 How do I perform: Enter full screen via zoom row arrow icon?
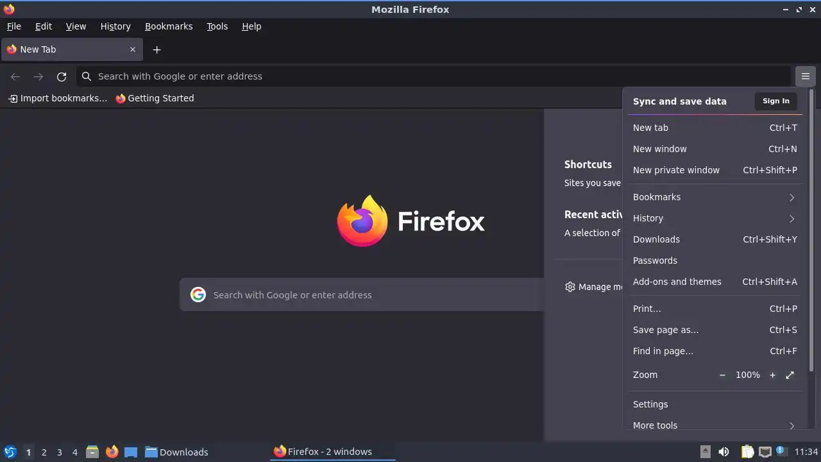pyautogui.click(x=790, y=375)
